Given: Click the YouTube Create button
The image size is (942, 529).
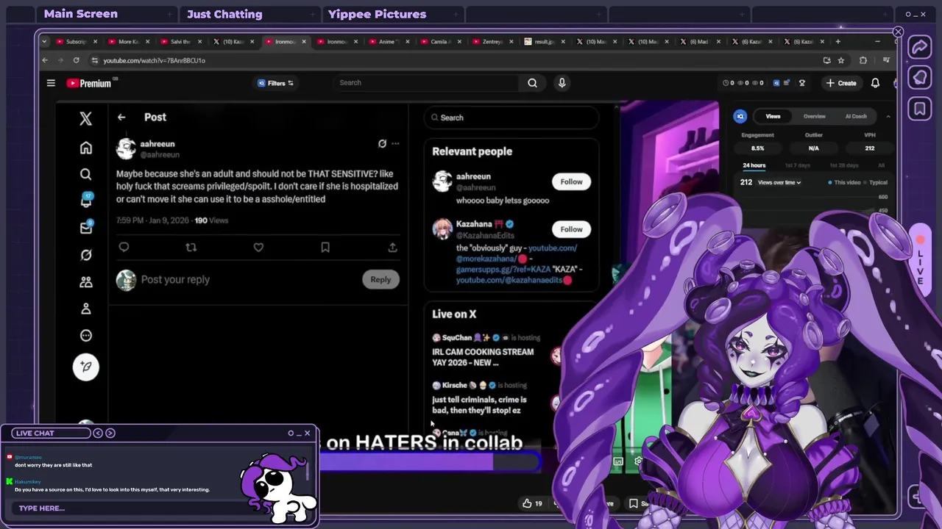Looking at the screenshot, I should click(841, 83).
